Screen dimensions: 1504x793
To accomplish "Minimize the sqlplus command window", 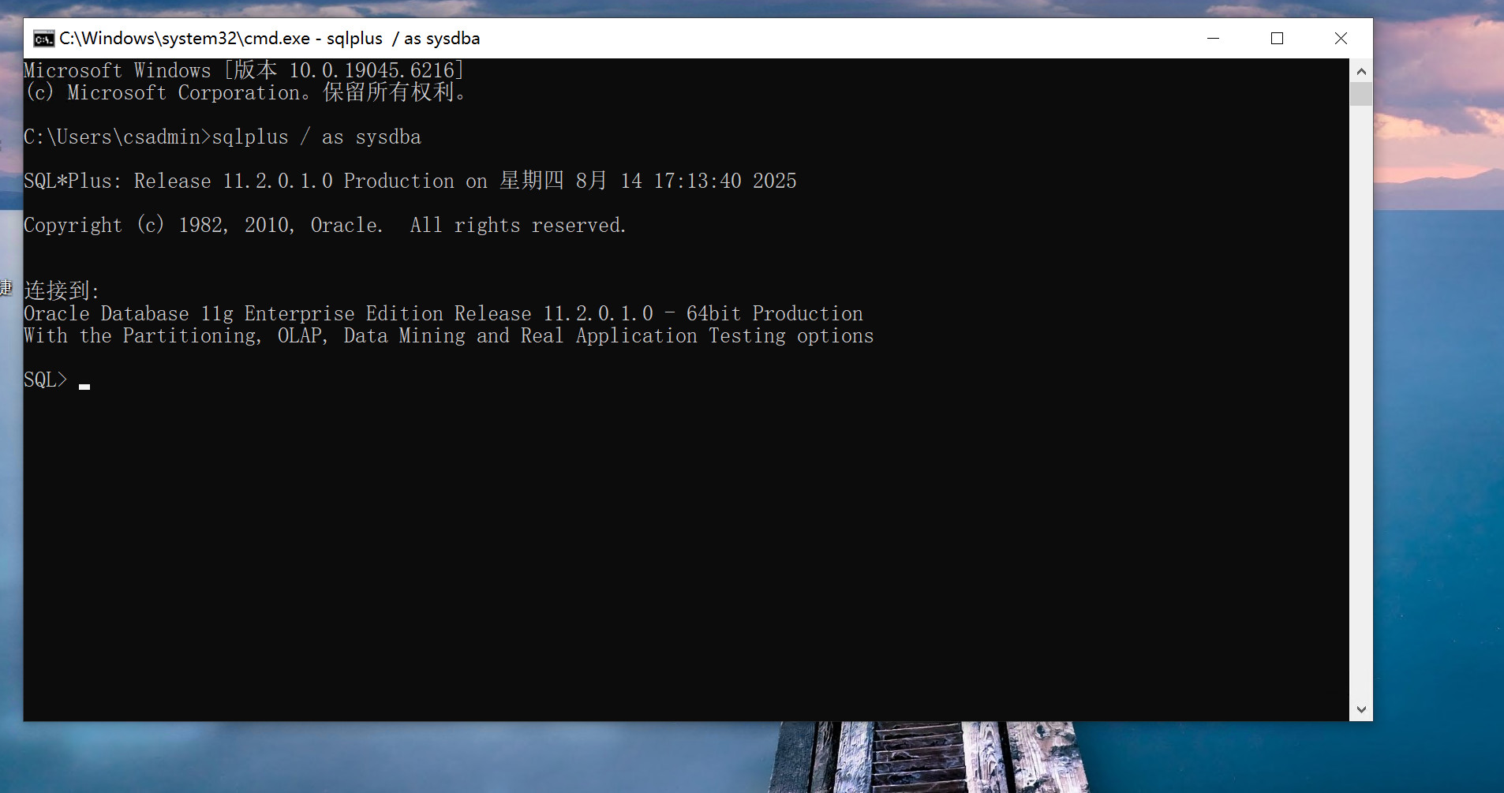I will [x=1213, y=39].
